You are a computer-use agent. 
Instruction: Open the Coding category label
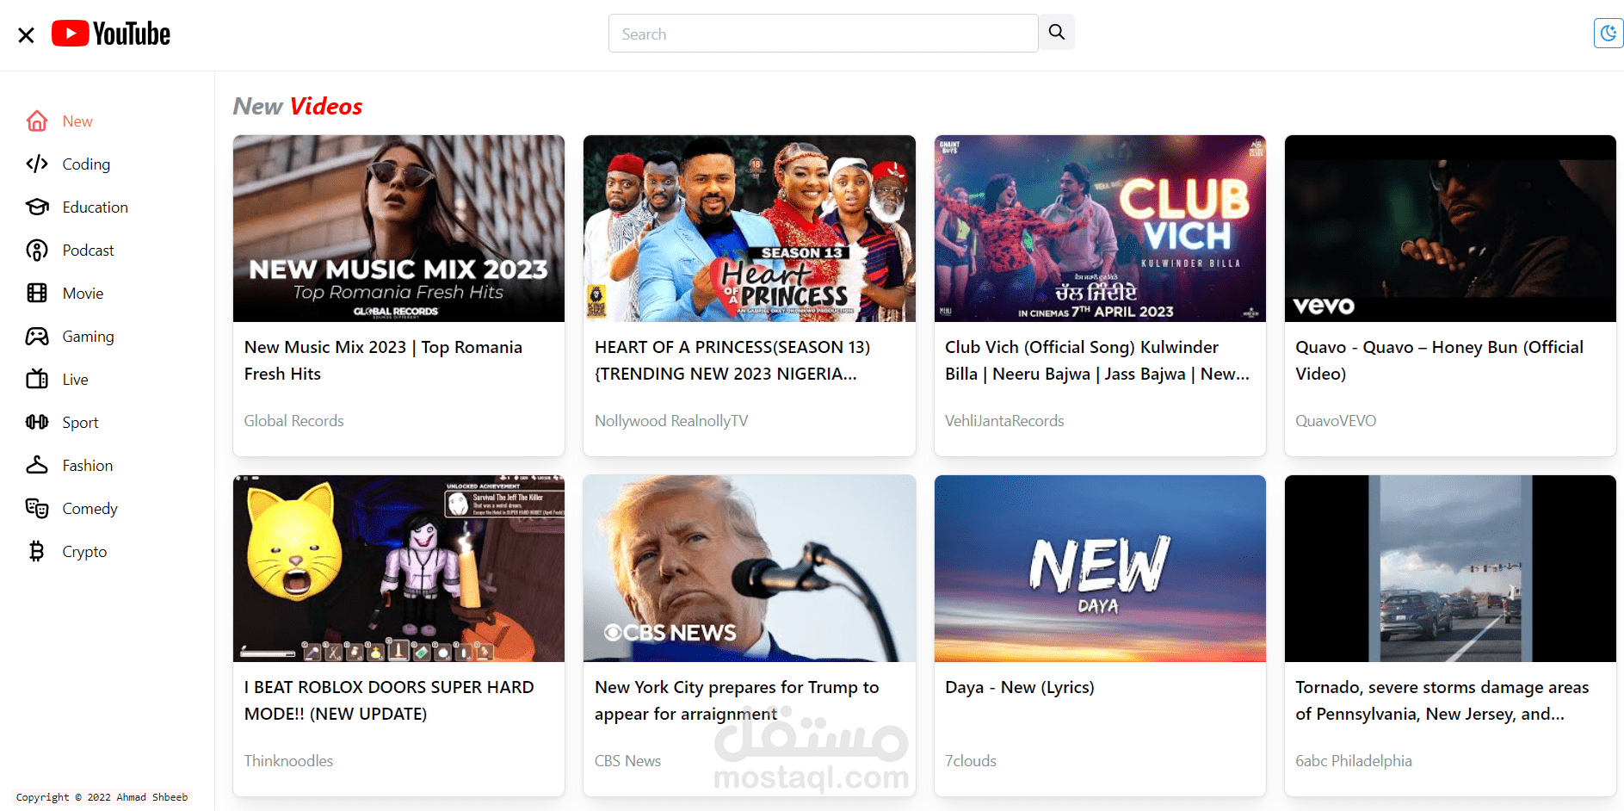(x=86, y=164)
